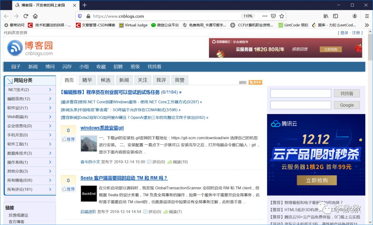
Task: Switch to the 我赞 tab
Action: pyautogui.click(x=180, y=80)
